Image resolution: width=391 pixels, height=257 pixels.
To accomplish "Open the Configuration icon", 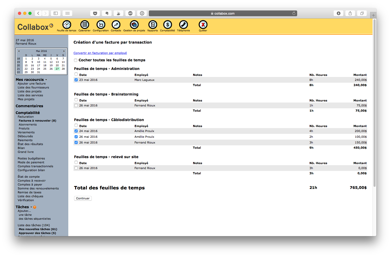I will pos(101,25).
